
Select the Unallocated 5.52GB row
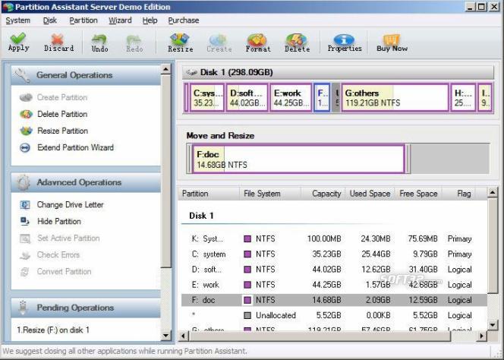(x=334, y=316)
